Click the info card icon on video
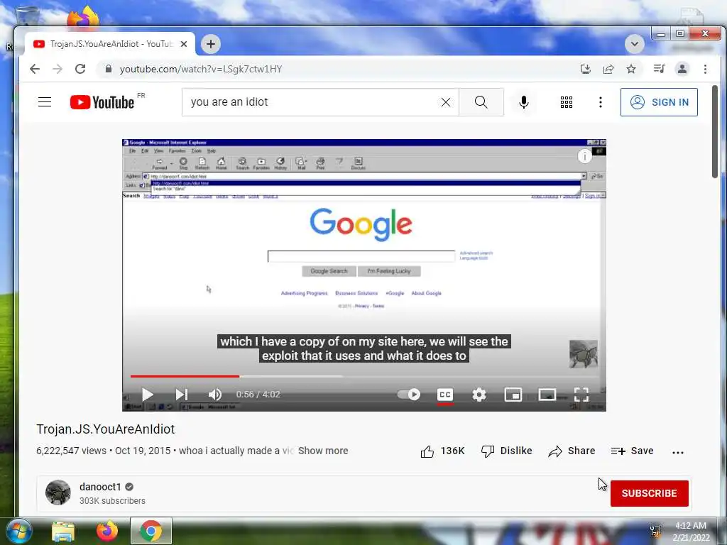 coord(585,156)
